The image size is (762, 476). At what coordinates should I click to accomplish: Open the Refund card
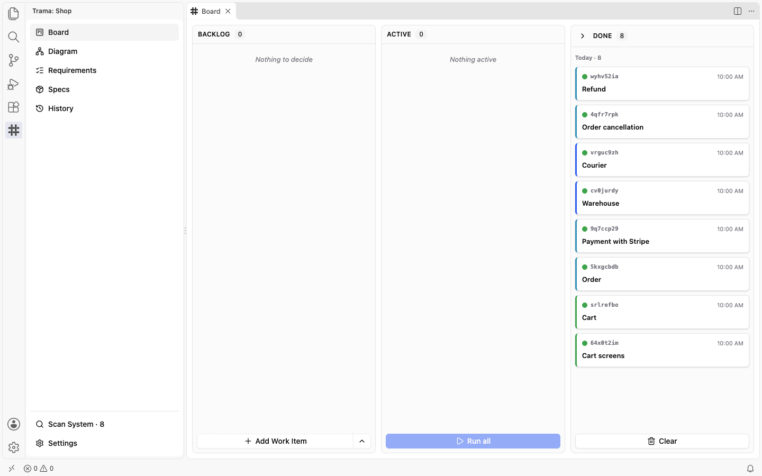(x=662, y=84)
